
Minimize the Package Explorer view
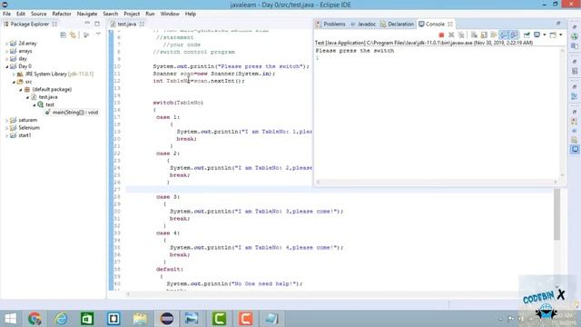[87, 24]
